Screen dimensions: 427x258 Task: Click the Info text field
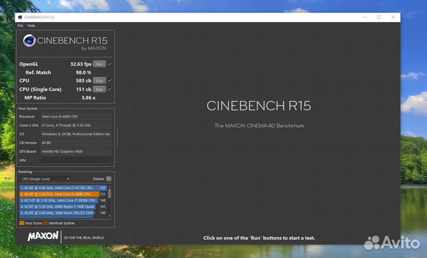[x=75, y=160]
